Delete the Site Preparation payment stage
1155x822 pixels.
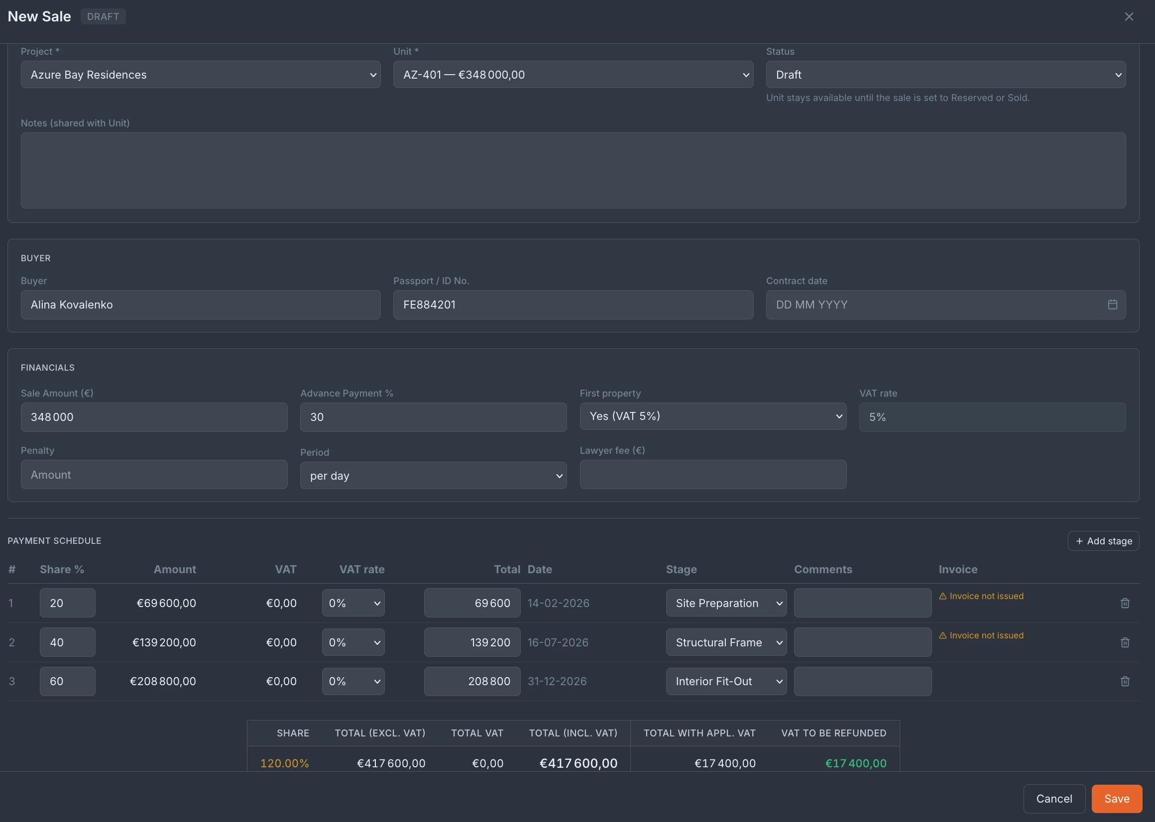coord(1125,603)
